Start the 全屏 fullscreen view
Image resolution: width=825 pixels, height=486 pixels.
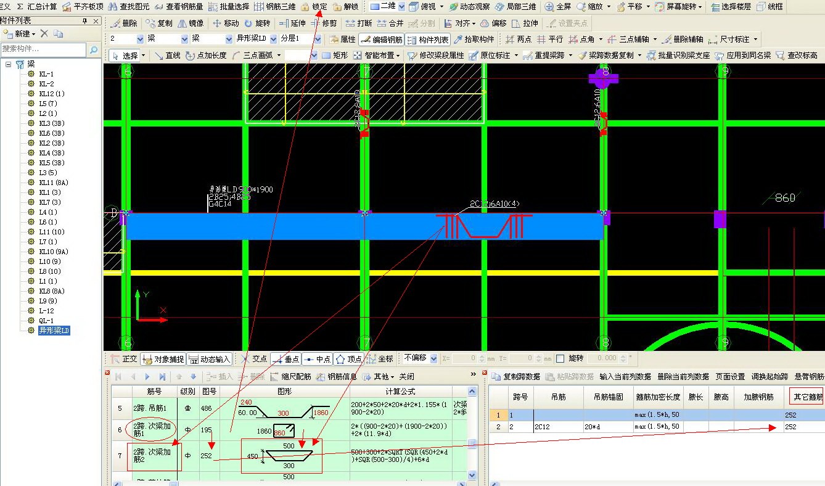(557, 7)
